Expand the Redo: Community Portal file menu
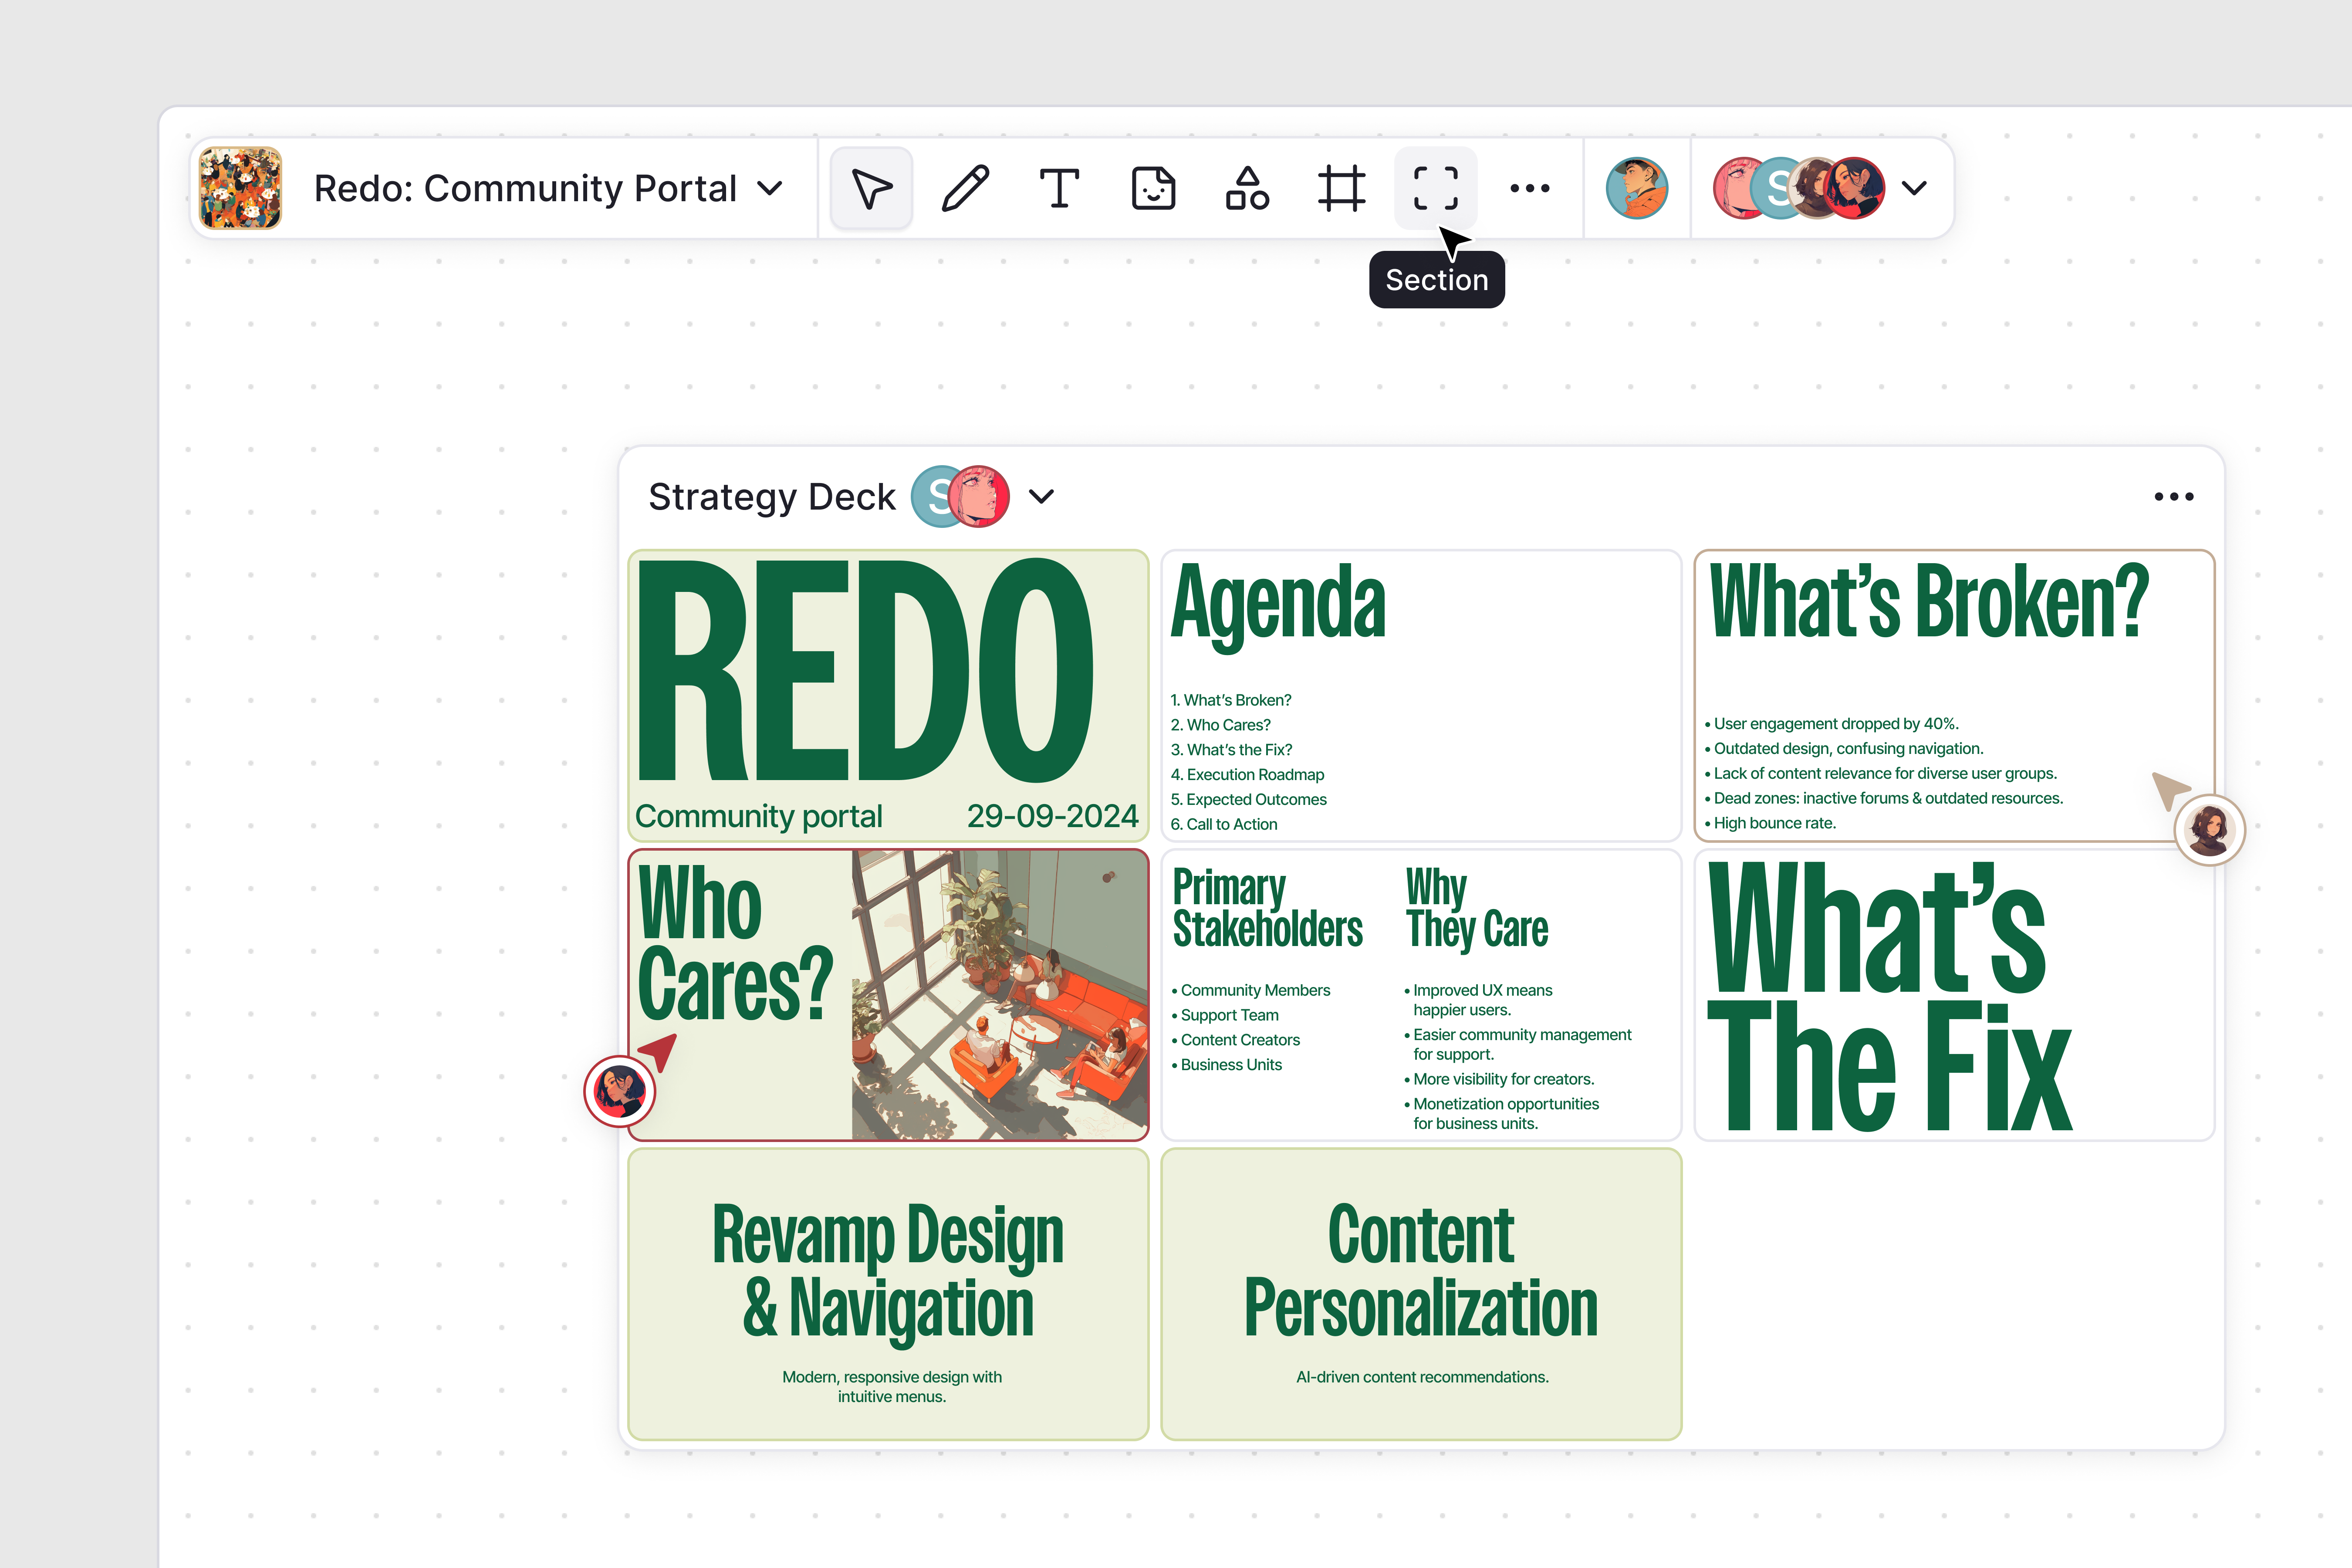The height and width of the screenshot is (1568, 2352). (x=770, y=188)
